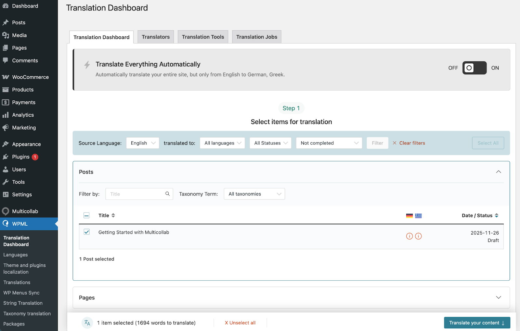Select the Translation Dashboard tab

101,37
